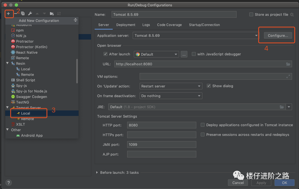Collapse the Other tree node

(x=7, y=130)
